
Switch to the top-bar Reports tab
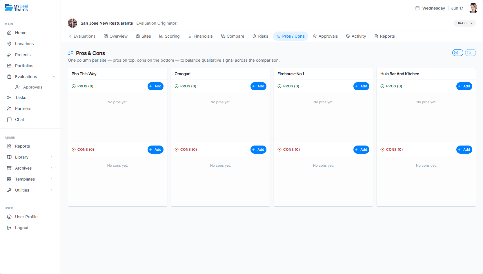(x=385, y=36)
